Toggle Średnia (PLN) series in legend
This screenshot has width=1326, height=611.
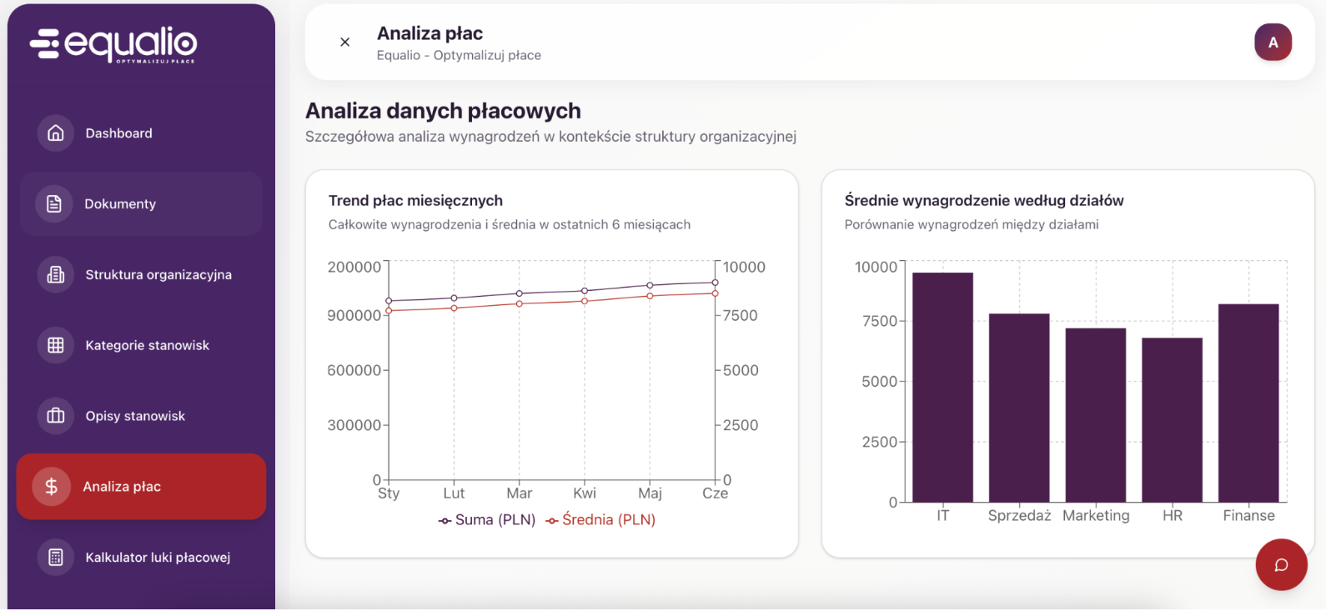tap(600, 520)
